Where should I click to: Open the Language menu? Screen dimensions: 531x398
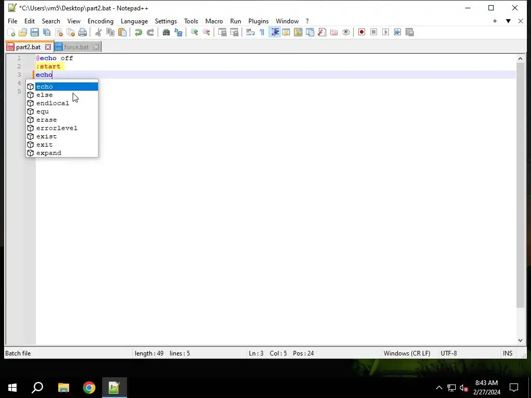pos(134,21)
